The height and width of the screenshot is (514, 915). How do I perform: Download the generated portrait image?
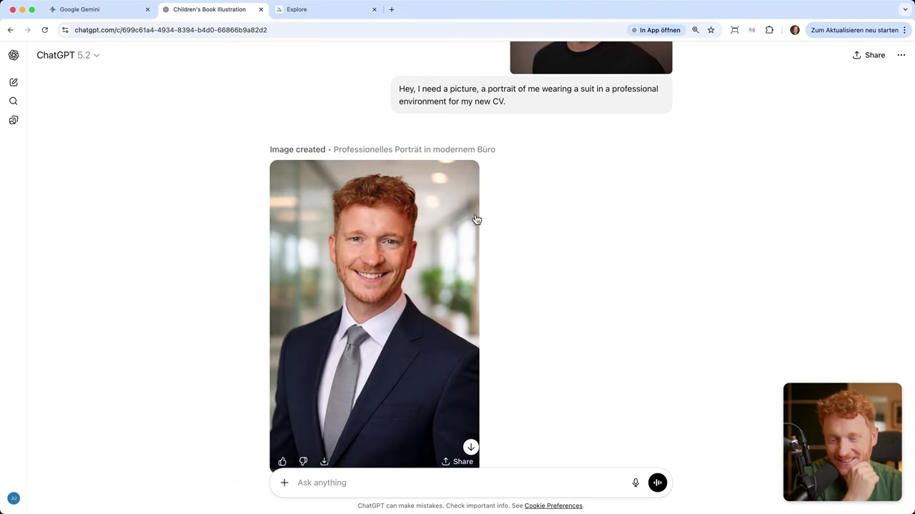point(324,461)
